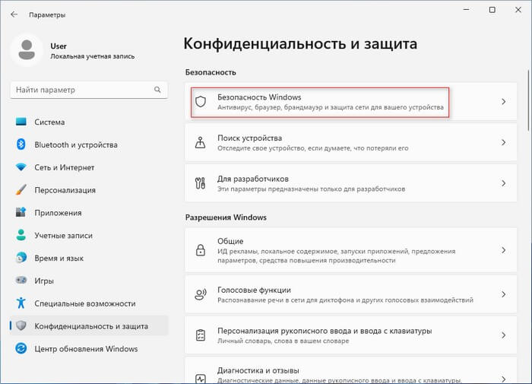Open Поиск устройства using the right chevron
Image resolution: width=532 pixels, height=384 pixels.
tap(503, 143)
